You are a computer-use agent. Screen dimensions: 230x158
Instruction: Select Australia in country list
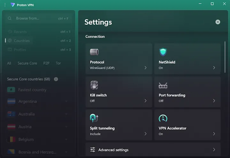coord(27,114)
